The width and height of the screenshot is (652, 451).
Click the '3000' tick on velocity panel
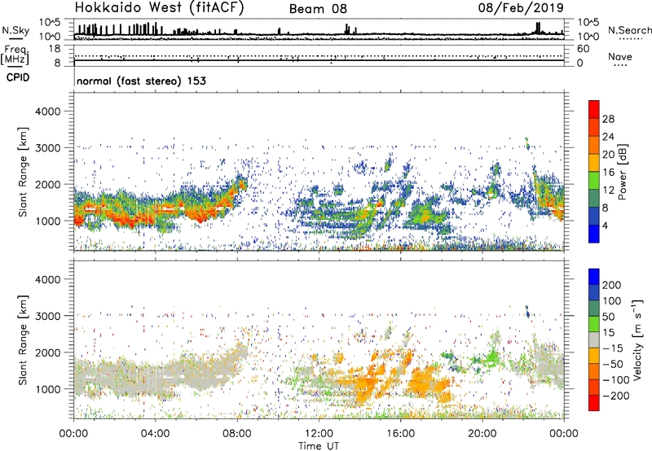click(47, 316)
